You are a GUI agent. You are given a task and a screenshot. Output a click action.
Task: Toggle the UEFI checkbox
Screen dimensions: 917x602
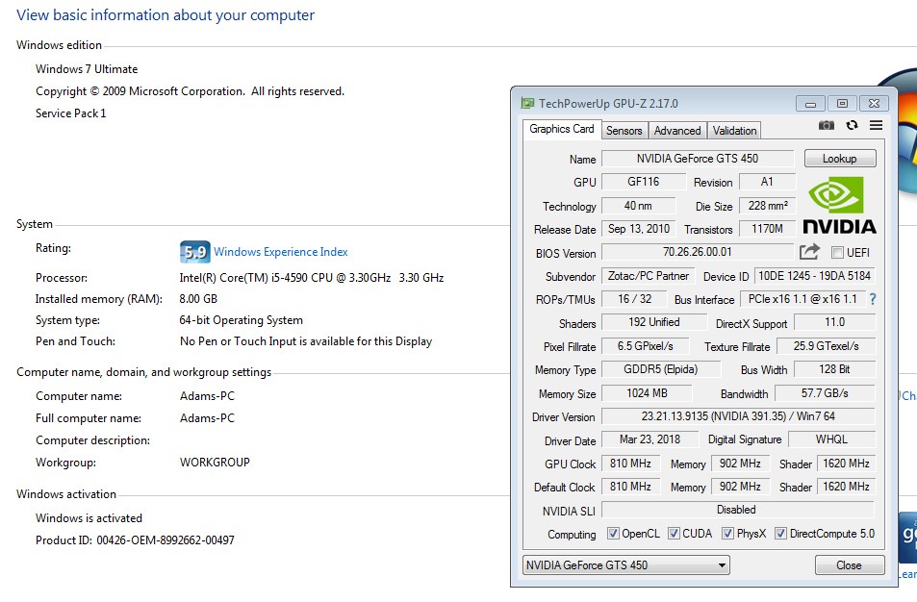point(837,253)
